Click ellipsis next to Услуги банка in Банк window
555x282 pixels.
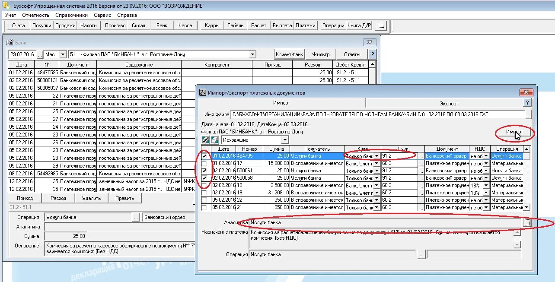(136, 218)
